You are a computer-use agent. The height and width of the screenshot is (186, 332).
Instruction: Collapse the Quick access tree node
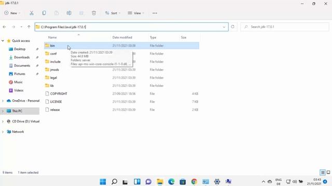pyautogui.click(x=3, y=41)
